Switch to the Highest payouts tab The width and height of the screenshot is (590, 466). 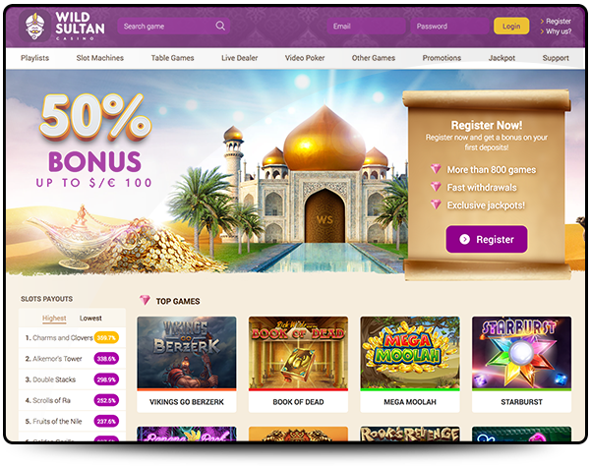54,319
